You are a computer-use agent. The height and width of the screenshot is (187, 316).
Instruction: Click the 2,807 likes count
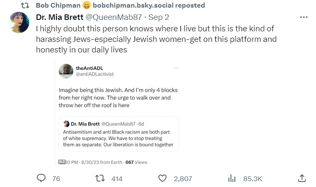(x=183, y=179)
